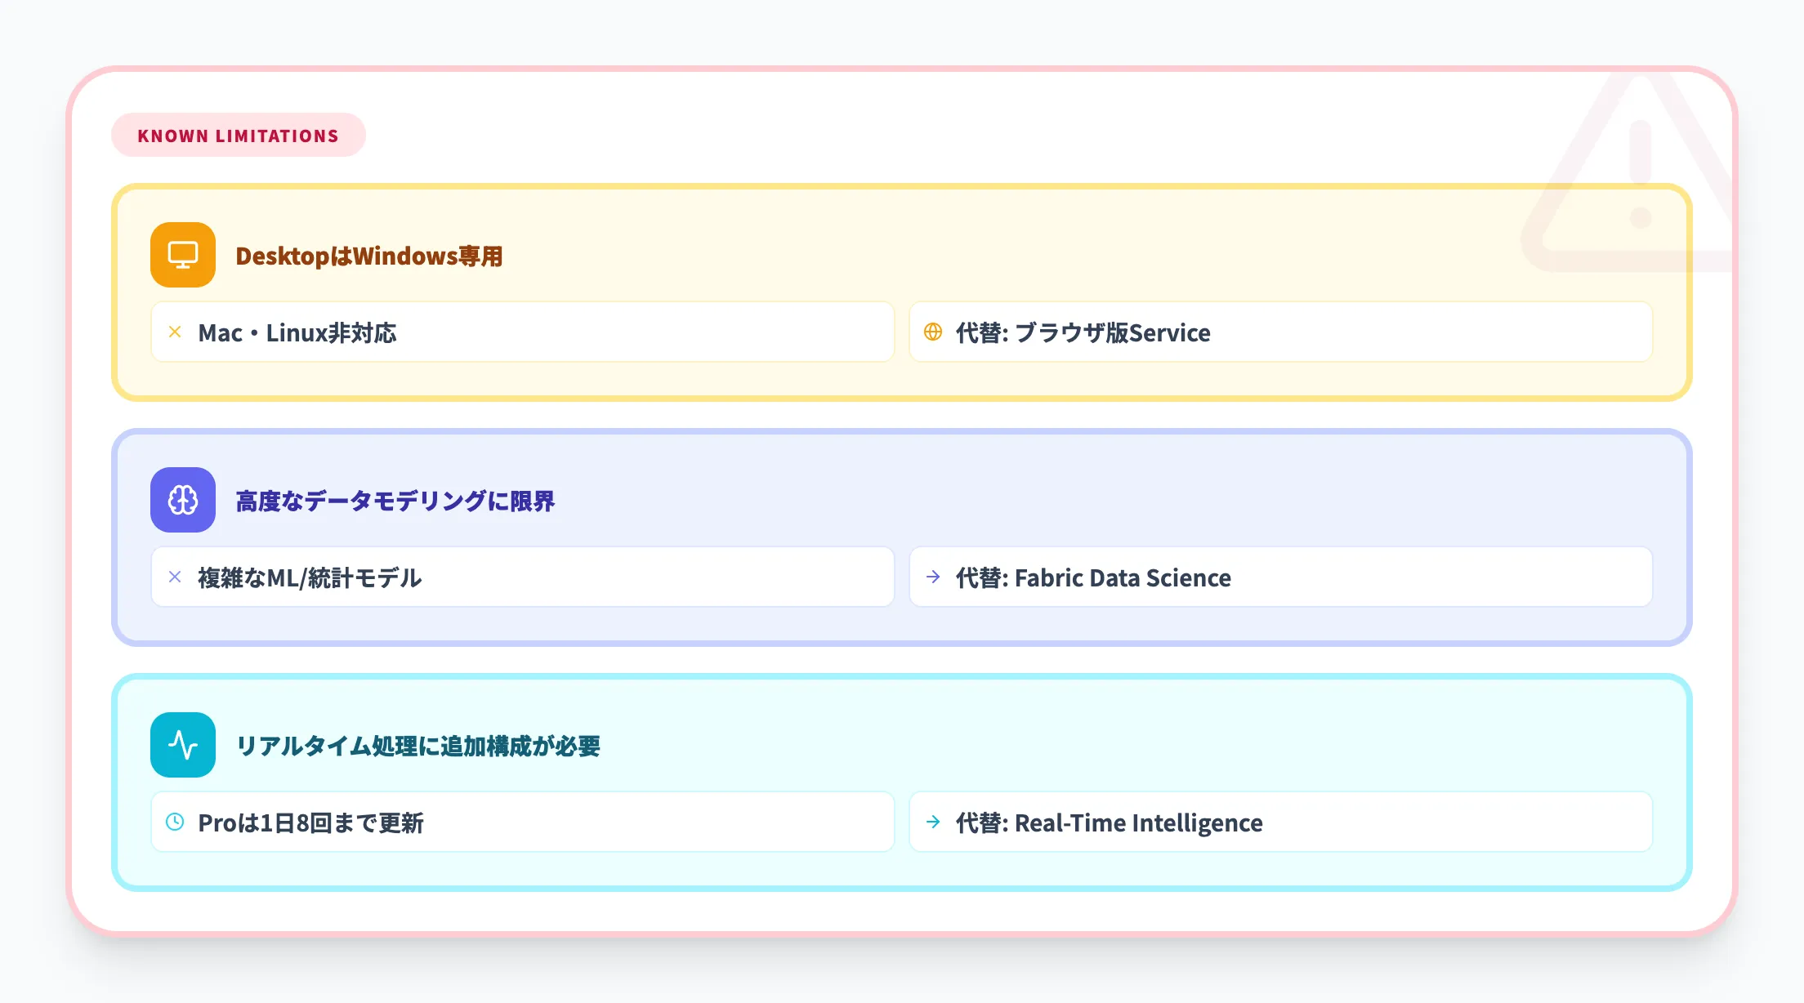Click the Mac・Linux非対応 text

point(297,332)
